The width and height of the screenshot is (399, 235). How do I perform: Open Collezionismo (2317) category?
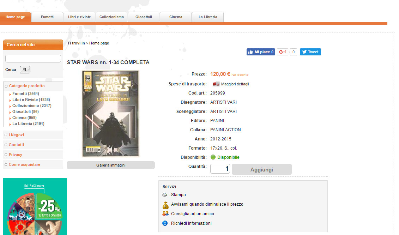click(32, 106)
